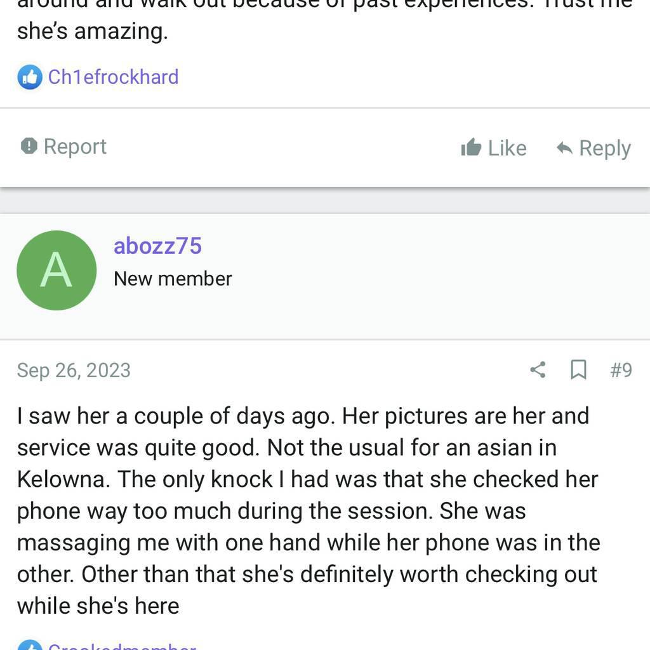Viewport: 650px width, 650px height.
Task: Click the share icon on post #9
Action: click(x=538, y=370)
